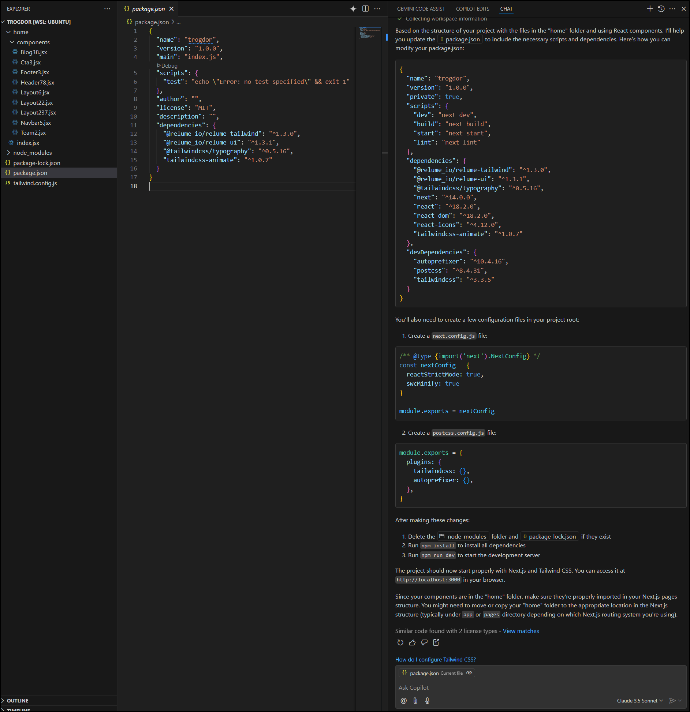Image resolution: width=690 pixels, height=712 pixels.
Task: Expand the OUTLINE section
Action: pyautogui.click(x=18, y=700)
